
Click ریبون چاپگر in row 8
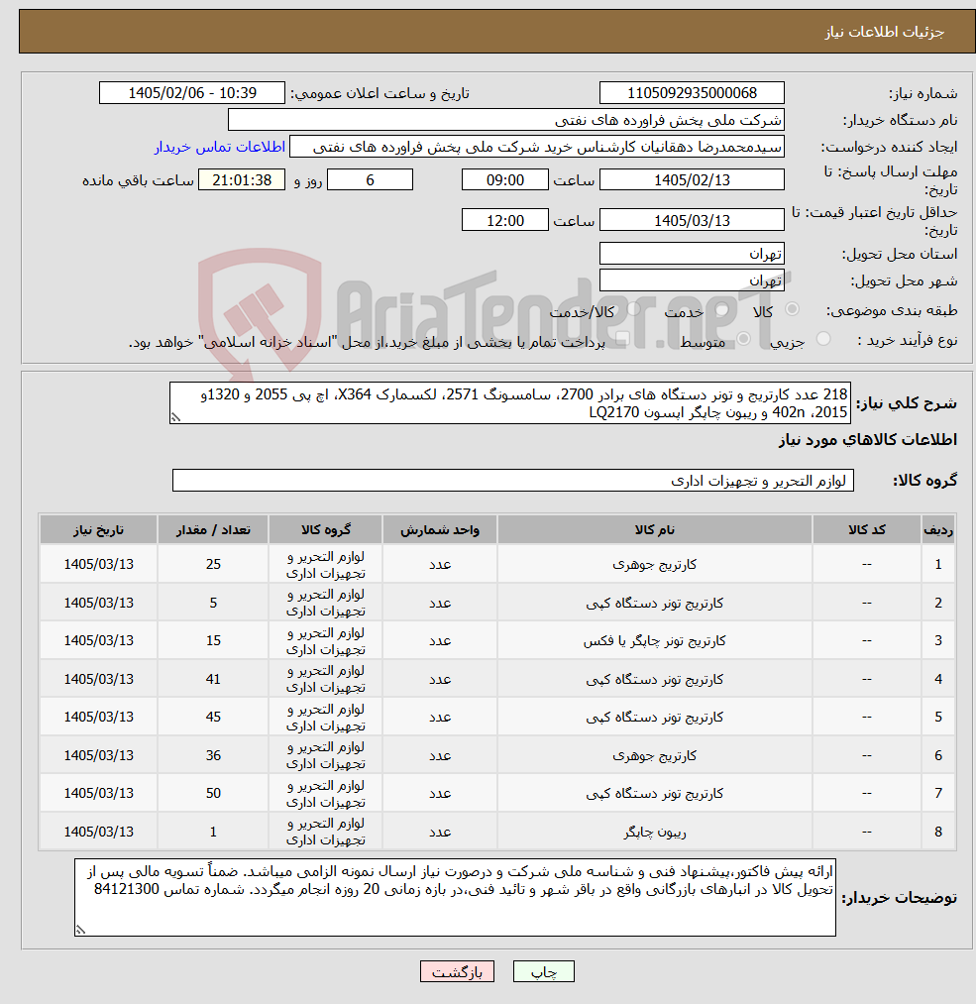[x=655, y=832]
